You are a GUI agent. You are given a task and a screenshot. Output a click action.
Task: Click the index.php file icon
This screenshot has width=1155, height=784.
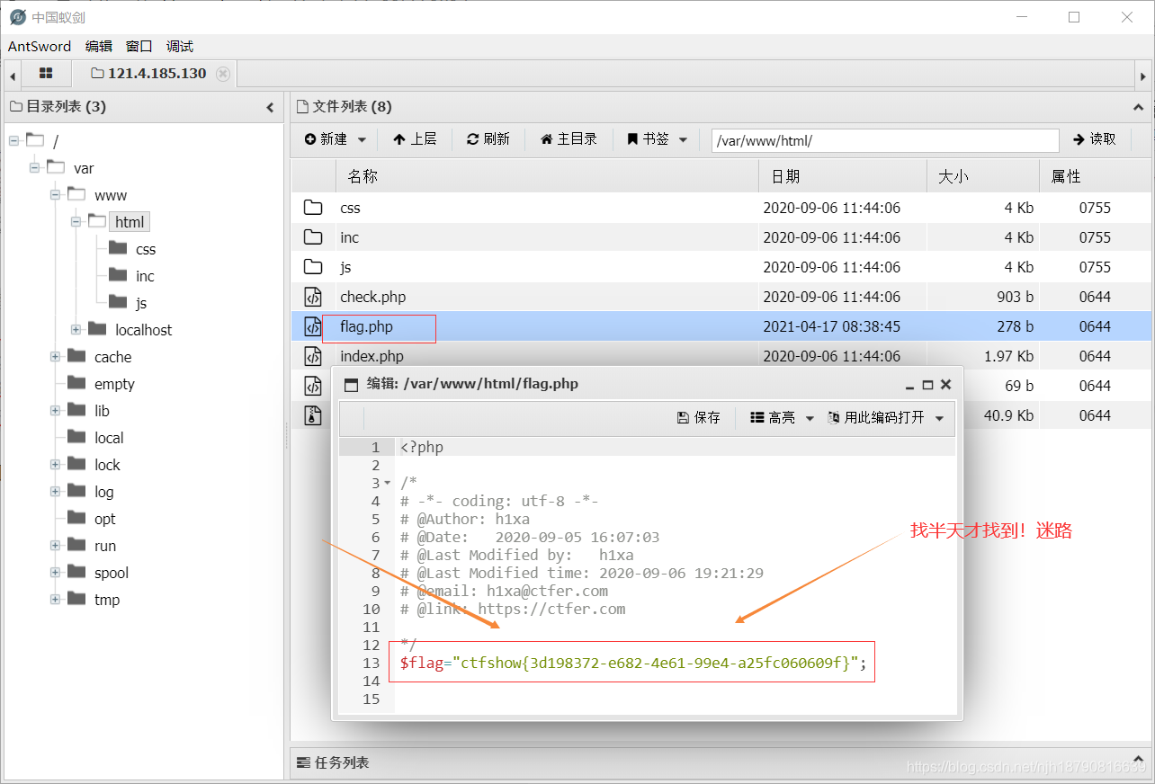pyautogui.click(x=313, y=356)
